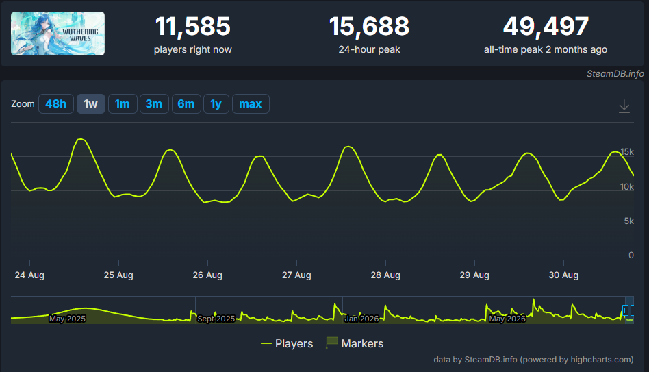Choose the 6m zoom option

pyautogui.click(x=186, y=103)
